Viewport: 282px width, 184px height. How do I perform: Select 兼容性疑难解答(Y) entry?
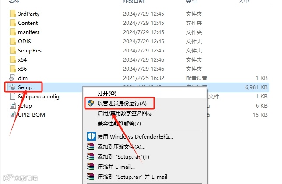tap(119, 124)
